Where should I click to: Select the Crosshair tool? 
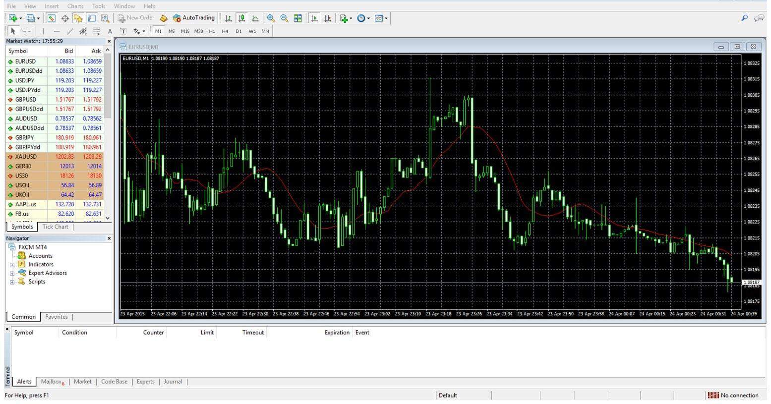point(27,31)
